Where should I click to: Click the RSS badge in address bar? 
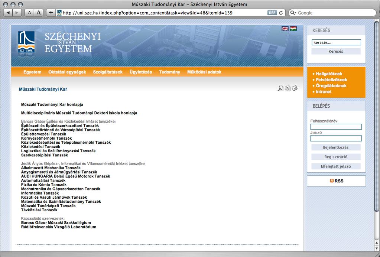pos(272,13)
